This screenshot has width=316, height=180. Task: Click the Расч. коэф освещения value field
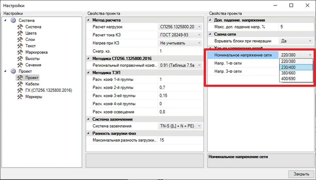[180, 111]
